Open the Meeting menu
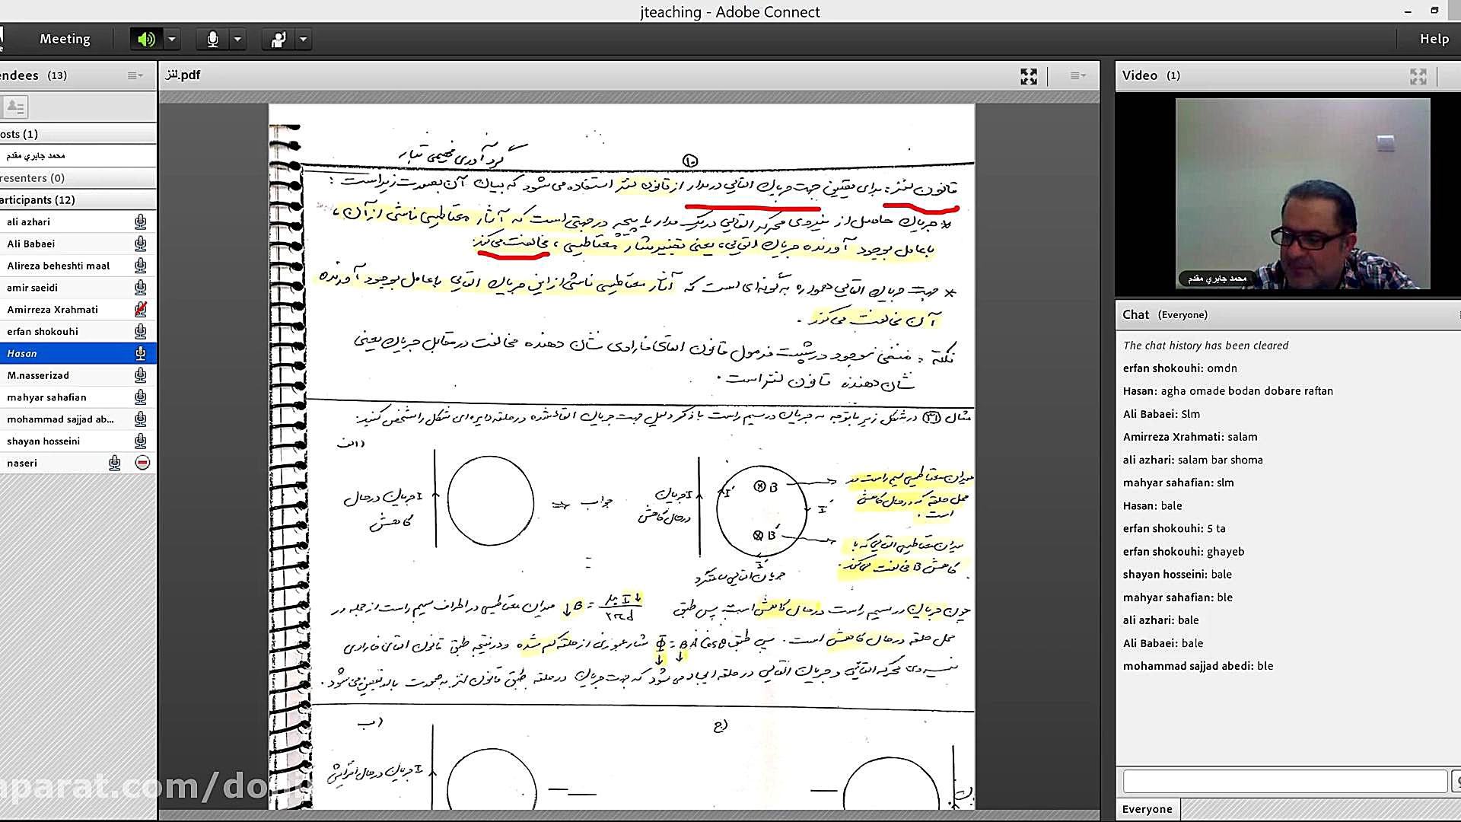The width and height of the screenshot is (1461, 822). pyautogui.click(x=65, y=39)
